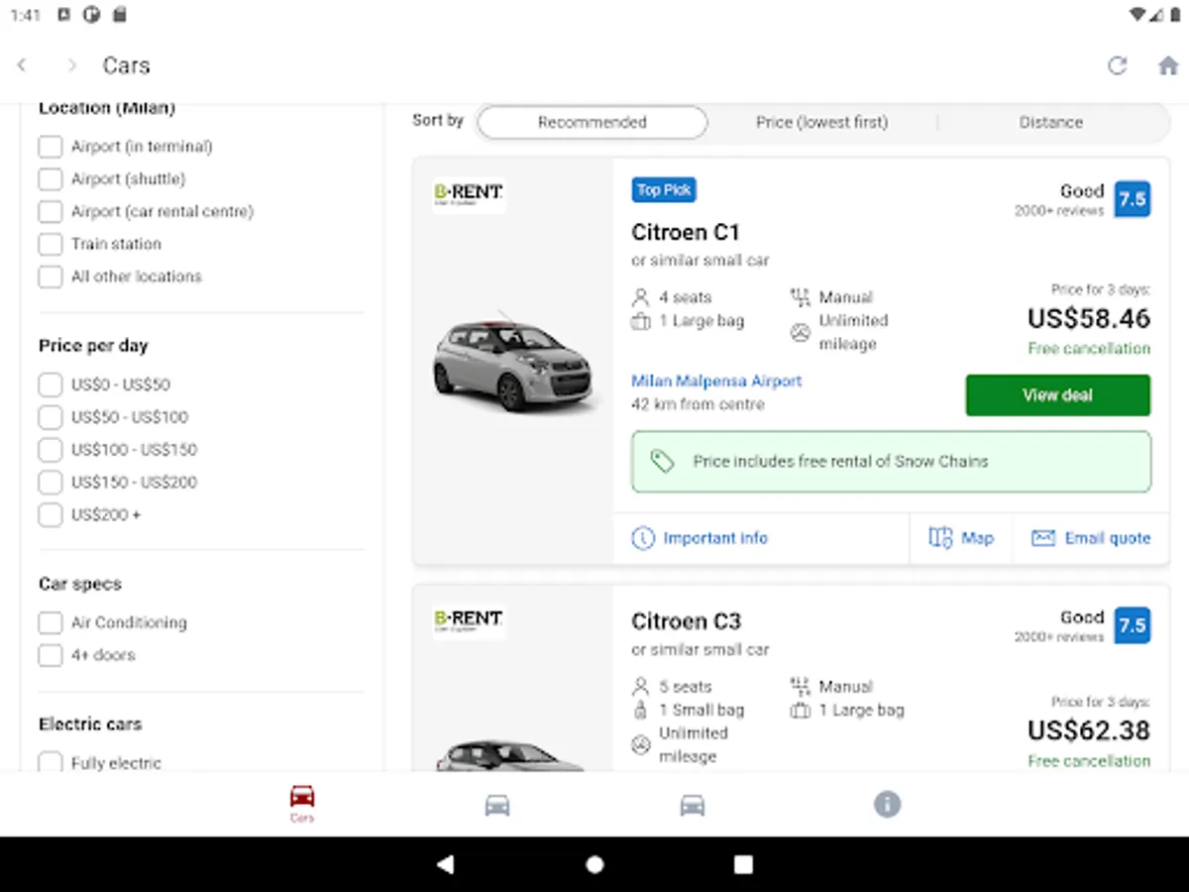
Task: Click the Electric cars heading
Action: click(90, 725)
